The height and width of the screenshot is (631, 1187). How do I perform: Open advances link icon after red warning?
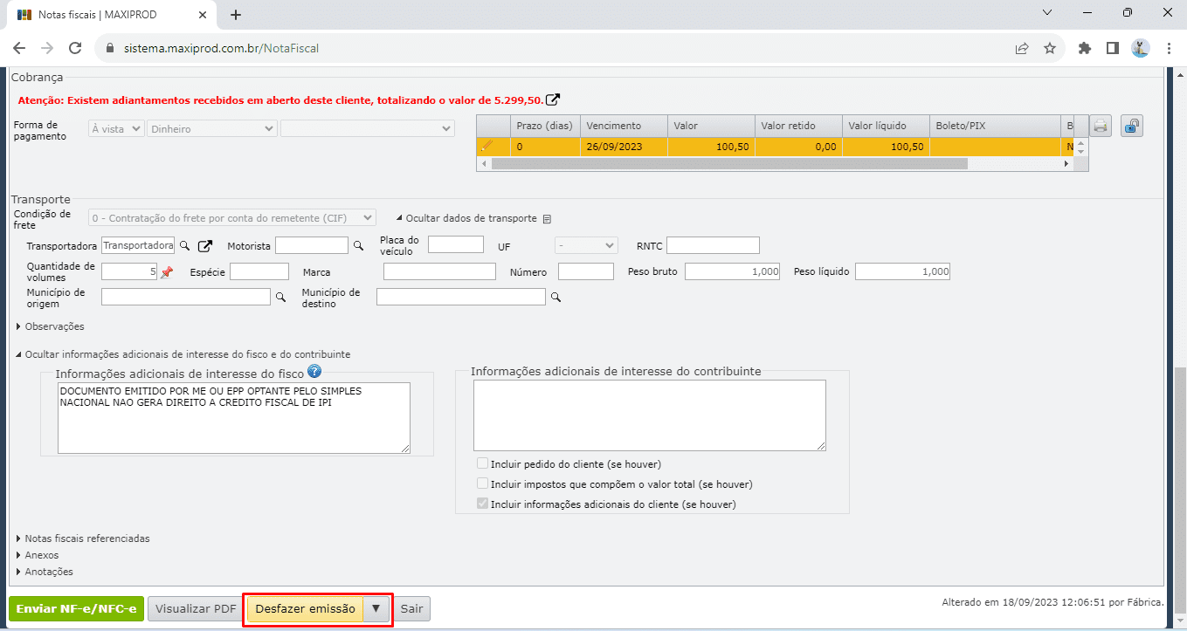tap(553, 99)
